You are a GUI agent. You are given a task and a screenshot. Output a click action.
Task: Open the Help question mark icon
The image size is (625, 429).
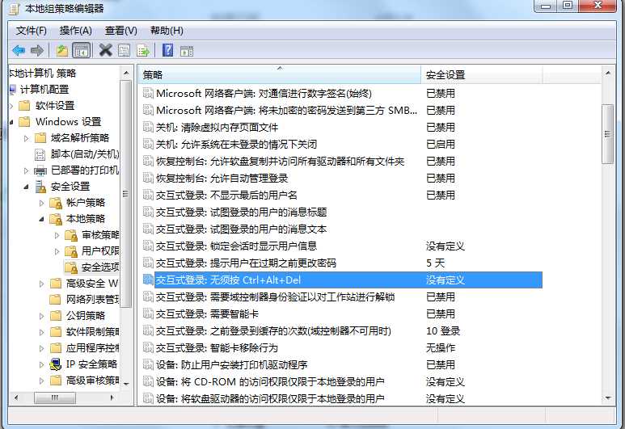pyautogui.click(x=168, y=50)
